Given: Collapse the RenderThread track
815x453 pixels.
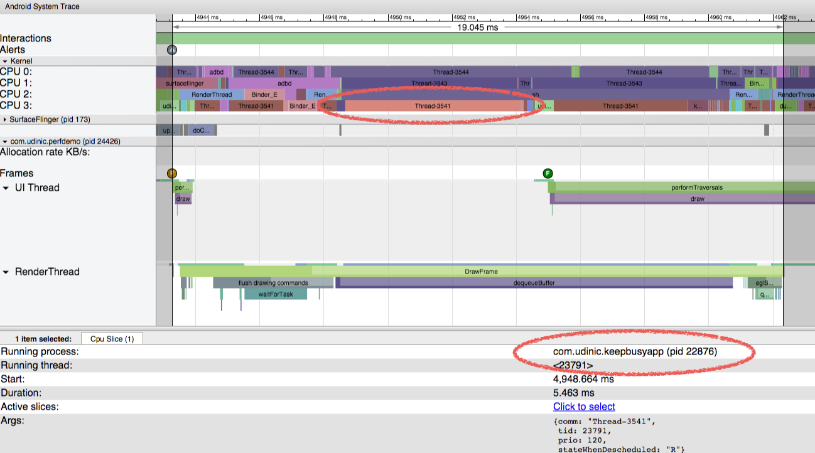Looking at the screenshot, I should coord(6,272).
